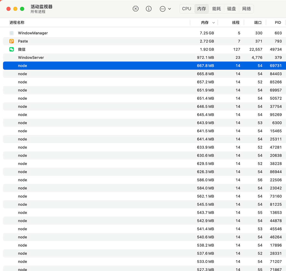The height and width of the screenshot is (271, 286).
Task: Select node process with PID 20638
Action: (144, 155)
